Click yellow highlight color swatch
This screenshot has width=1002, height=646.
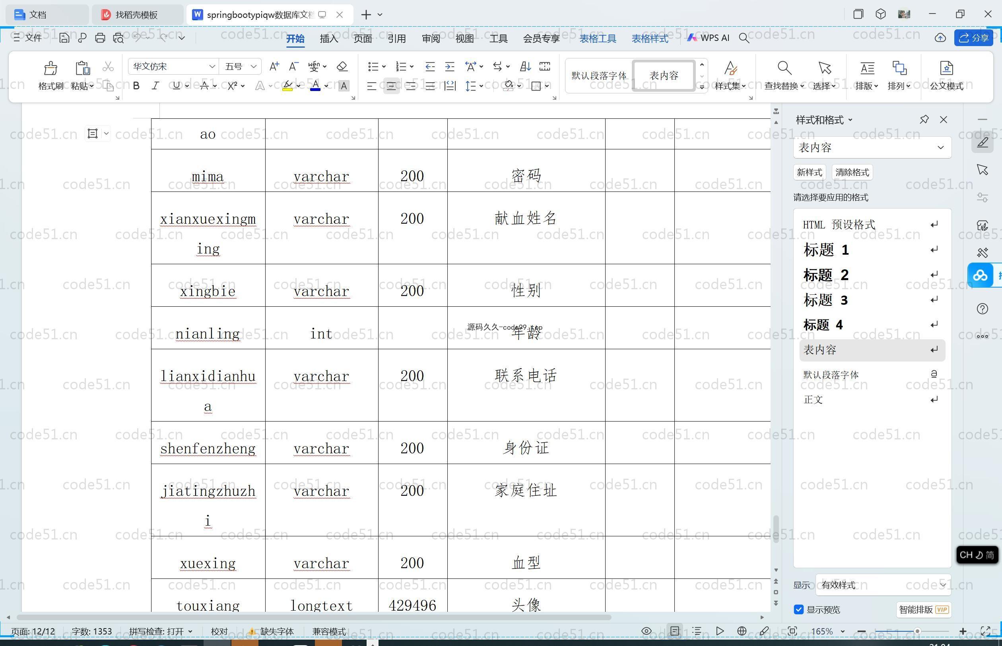[287, 86]
